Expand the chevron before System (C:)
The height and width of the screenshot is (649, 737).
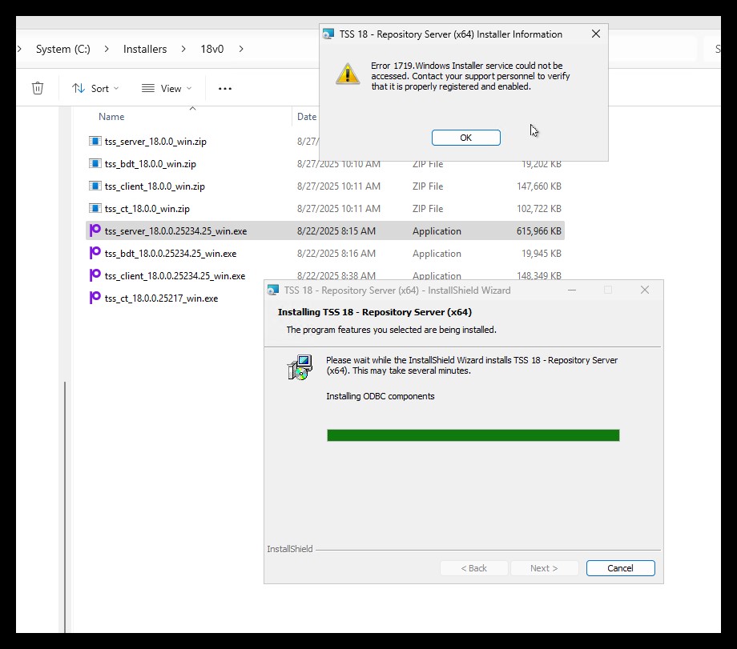coord(19,49)
